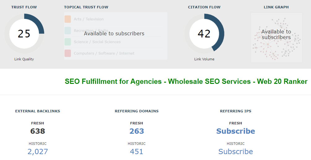Click the green Science / Social Sciences swatch
The height and width of the screenshot is (160, 311).
coord(68,42)
